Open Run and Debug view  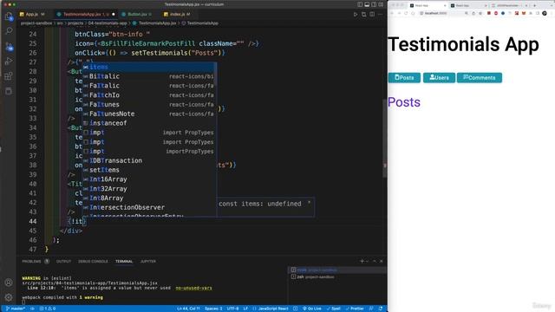coord(9,62)
